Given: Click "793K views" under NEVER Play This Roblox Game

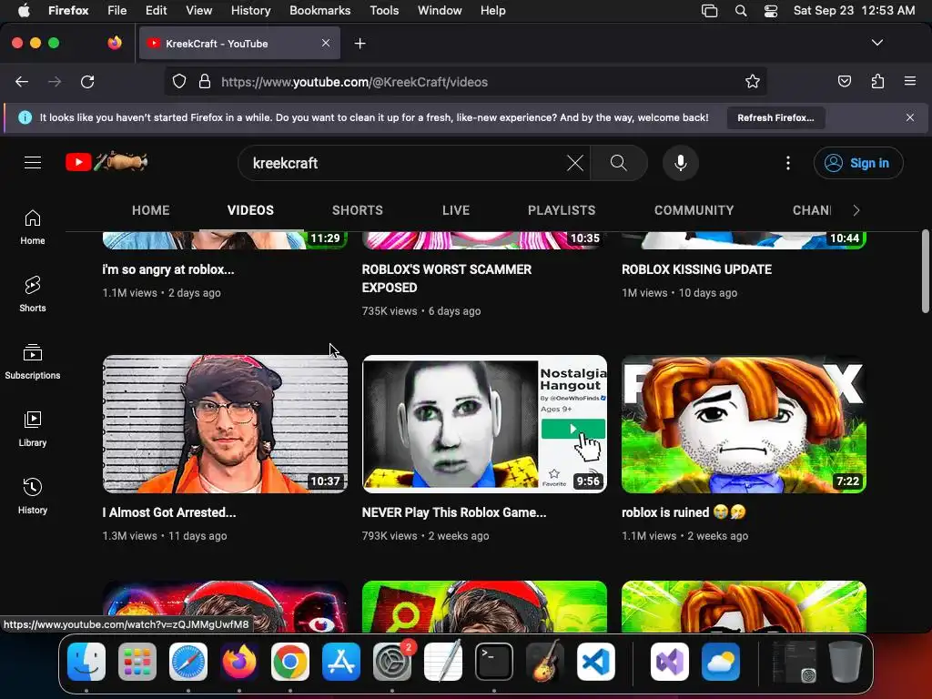Looking at the screenshot, I should point(390,535).
